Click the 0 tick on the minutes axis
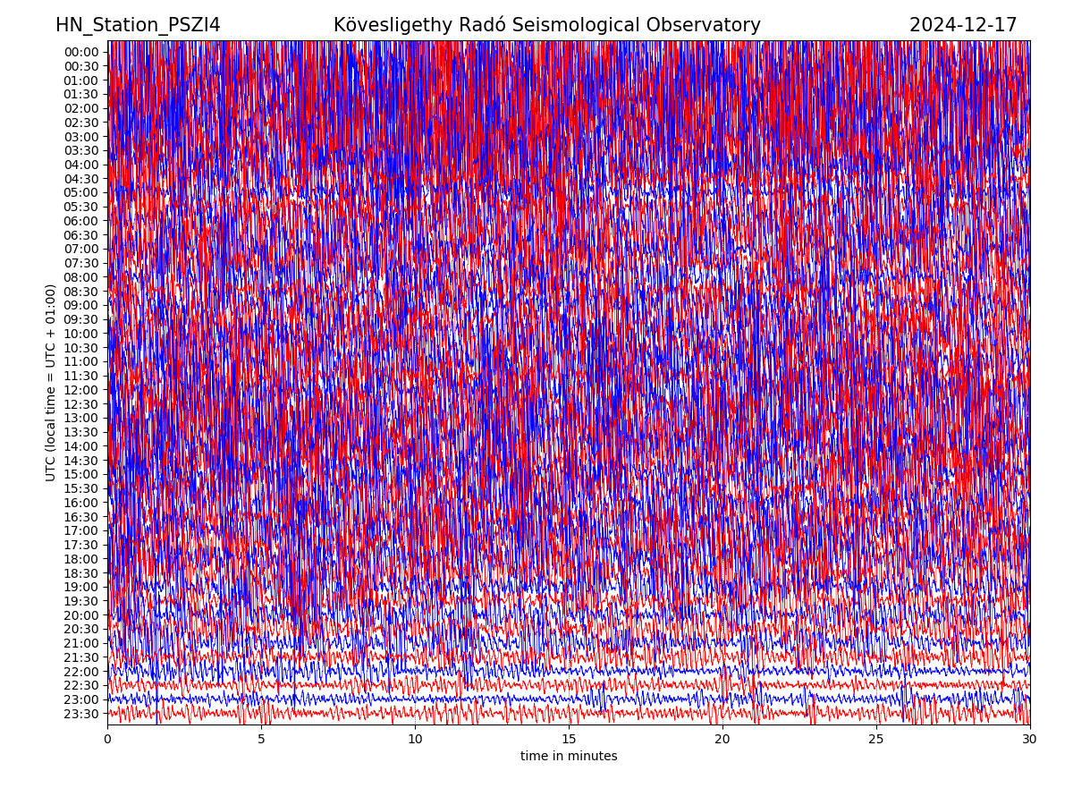Image resolution: width=1073 pixels, height=805 pixels. coord(107,739)
